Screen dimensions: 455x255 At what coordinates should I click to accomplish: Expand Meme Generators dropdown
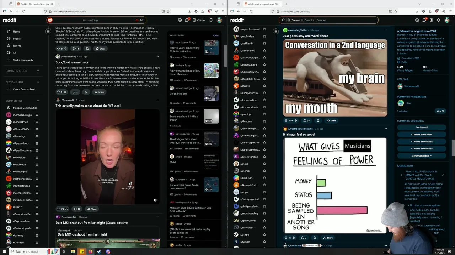click(422, 156)
